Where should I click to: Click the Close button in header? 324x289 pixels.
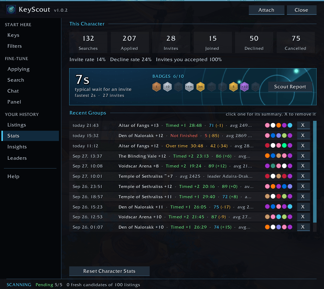click(301, 10)
